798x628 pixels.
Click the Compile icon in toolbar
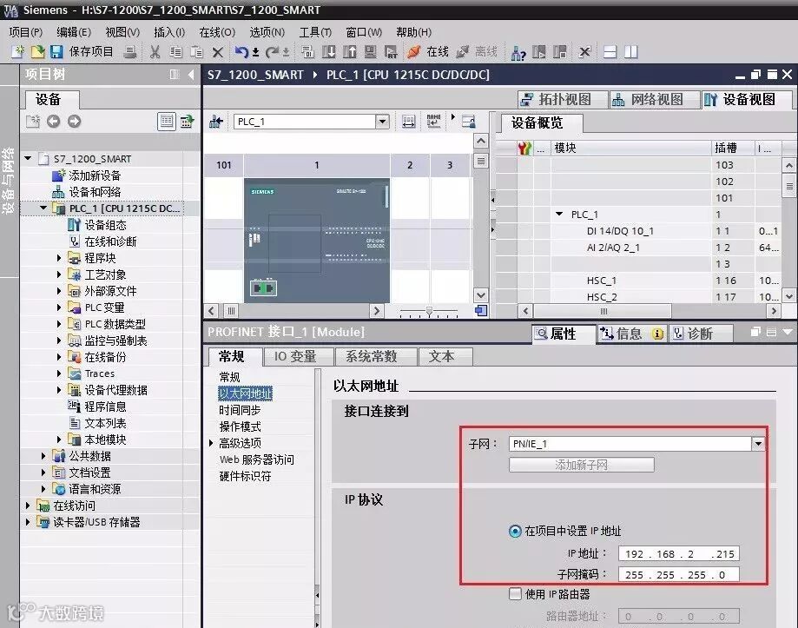pyautogui.click(x=307, y=51)
